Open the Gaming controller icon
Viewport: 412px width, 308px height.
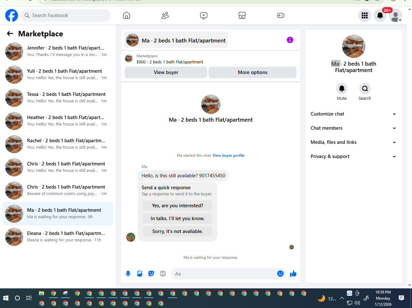[x=281, y=15]
